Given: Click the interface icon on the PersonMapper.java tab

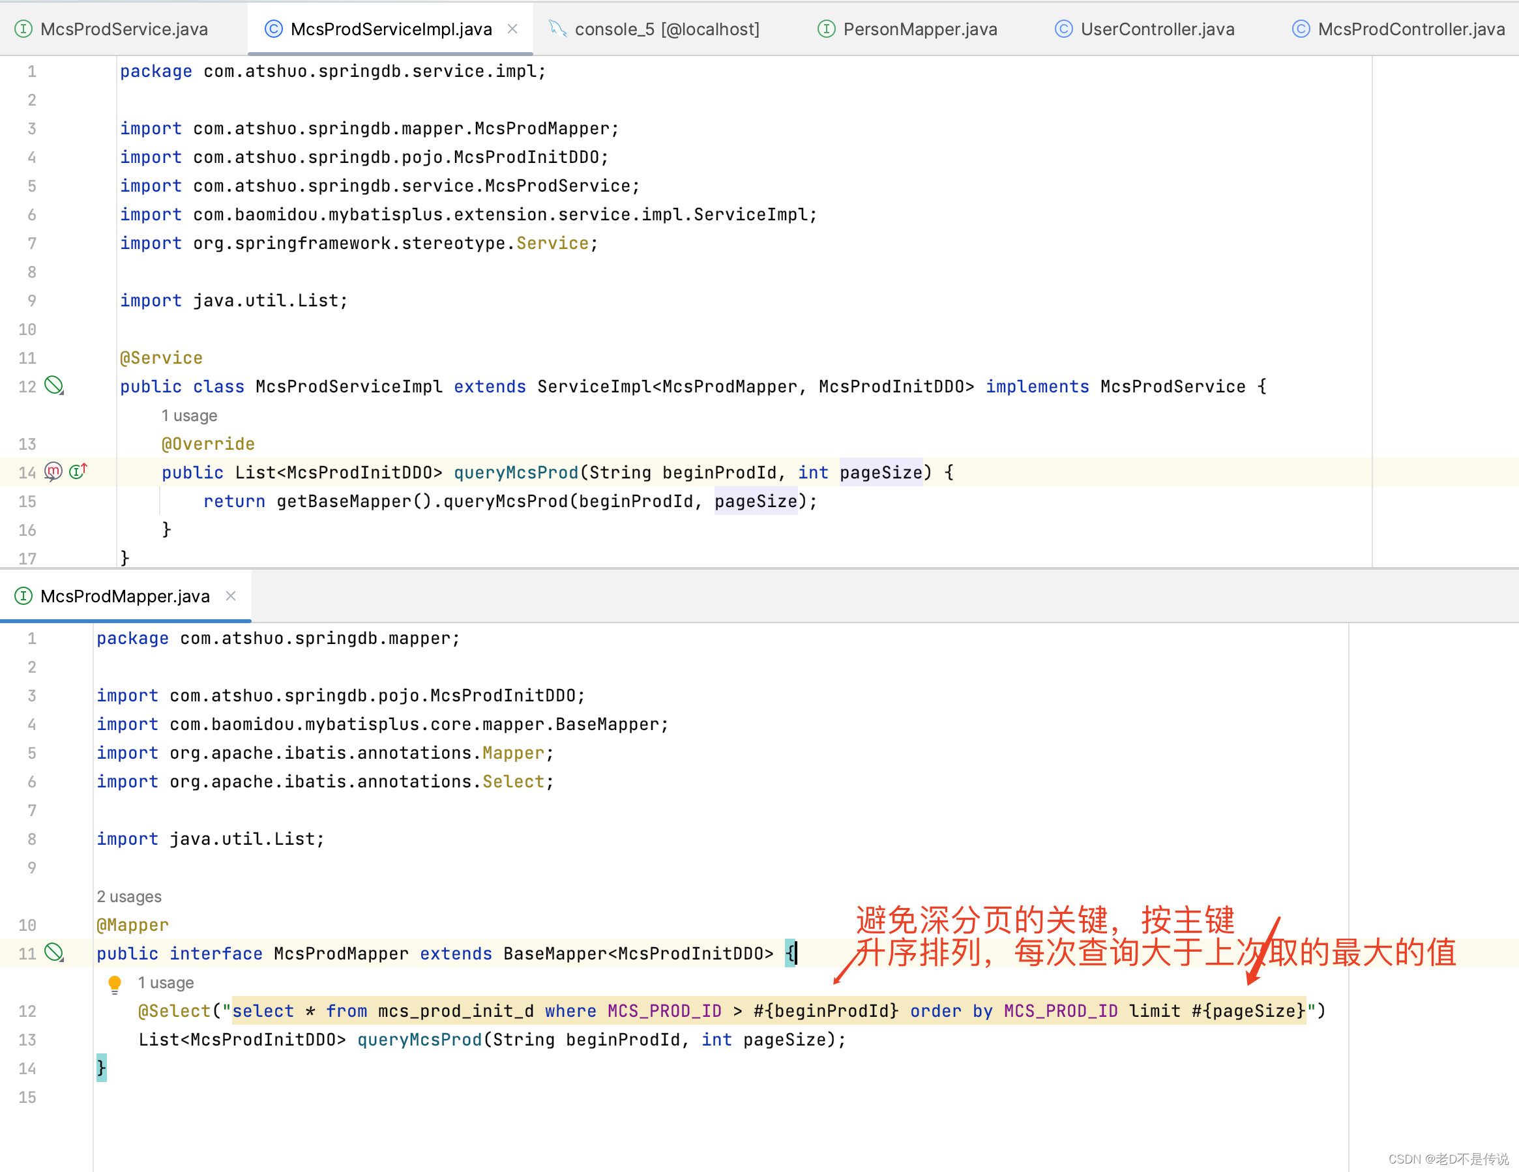Looking at the screenshot, I should [825, 29].
